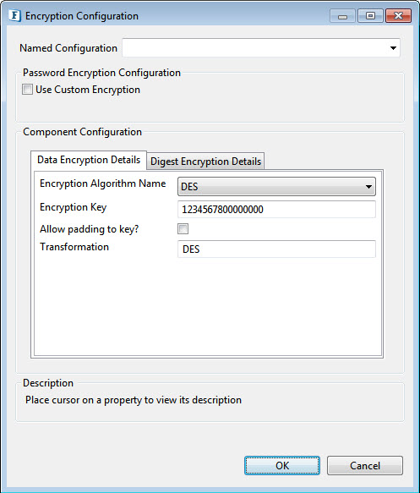Confirm settings with the OK button
Viewport: 420px width, 493px height.
coord(282,465)
